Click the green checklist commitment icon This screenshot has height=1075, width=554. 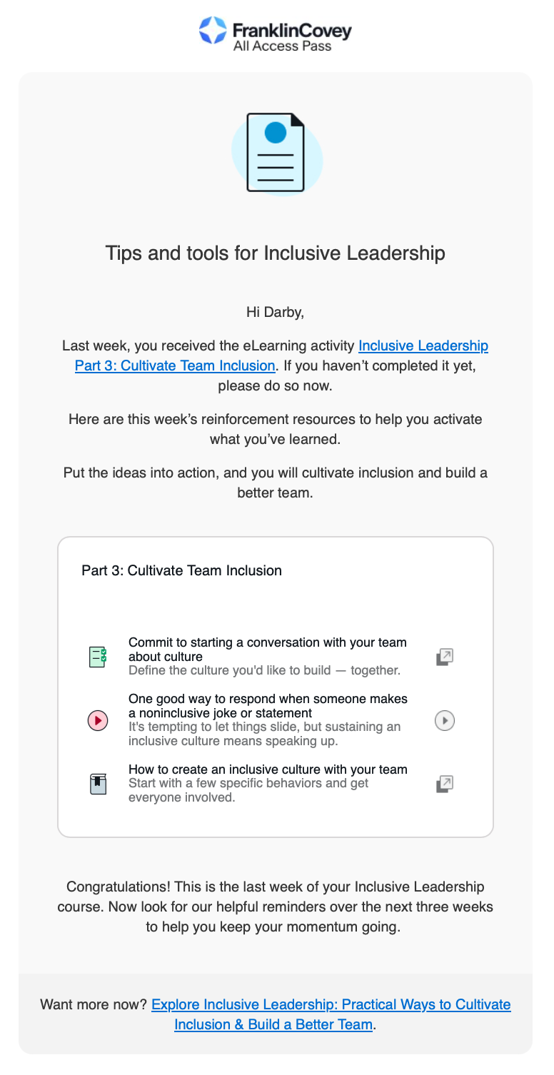pyautogui.click(x=98, y=657)
